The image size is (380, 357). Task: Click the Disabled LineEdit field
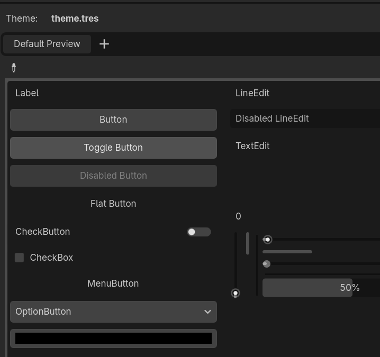(305, 118)
